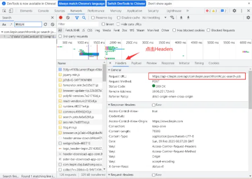
Task: Click Switch DevTools to Chinese button
Action: [126, 4]
